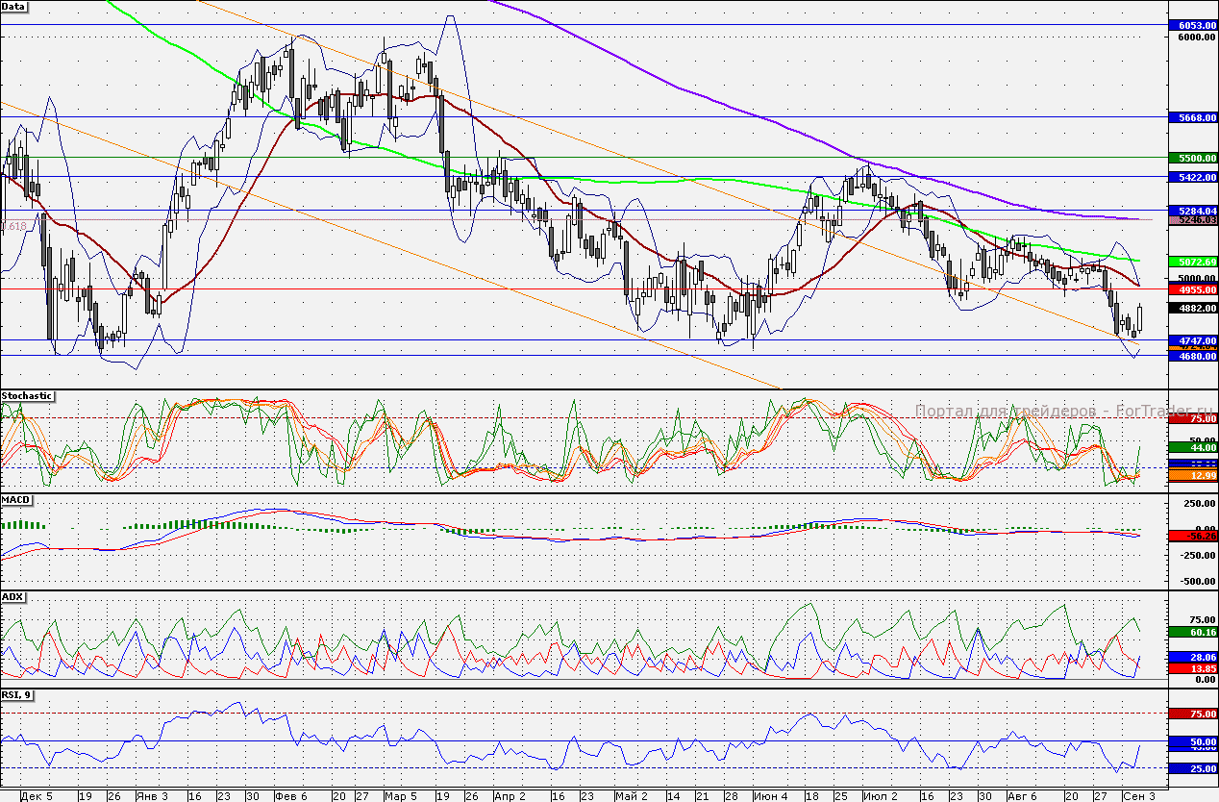The width and height of the screenshot is (1219, 802).
Task: Select the blue 5284.04 level label
Action: [1192, 210]
